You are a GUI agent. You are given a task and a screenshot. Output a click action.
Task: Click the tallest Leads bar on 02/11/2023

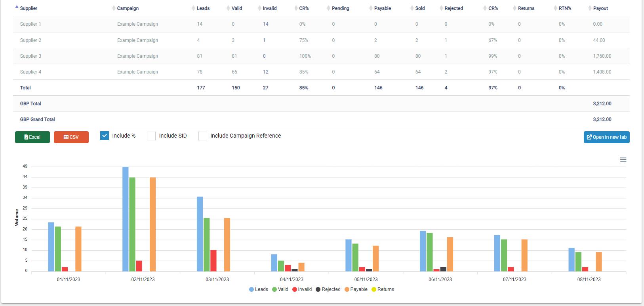(x=126, y=219)
